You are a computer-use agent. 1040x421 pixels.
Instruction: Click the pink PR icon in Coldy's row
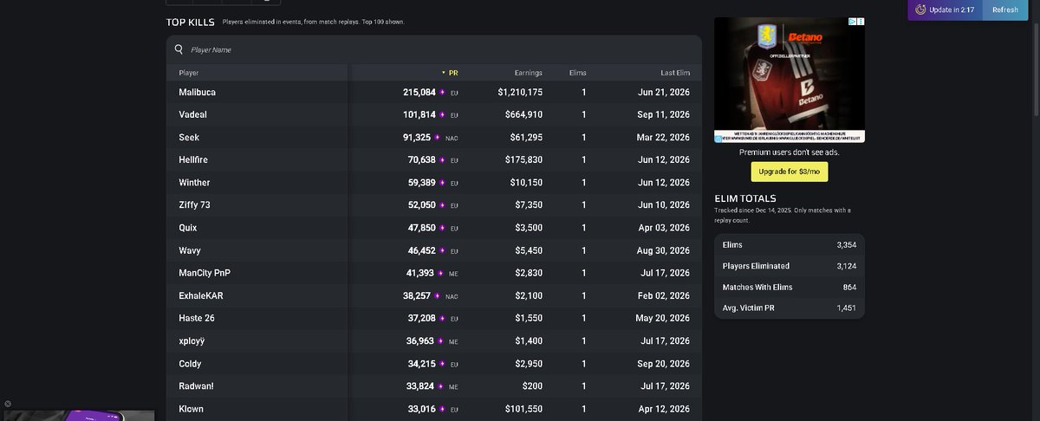(443, 364)
